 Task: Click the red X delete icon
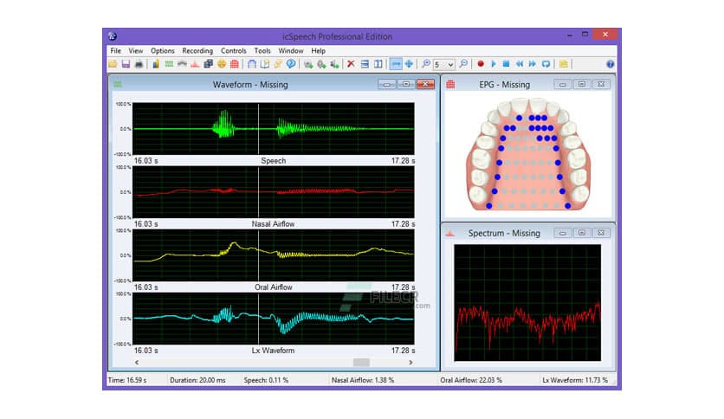click(x=351, y=64)
